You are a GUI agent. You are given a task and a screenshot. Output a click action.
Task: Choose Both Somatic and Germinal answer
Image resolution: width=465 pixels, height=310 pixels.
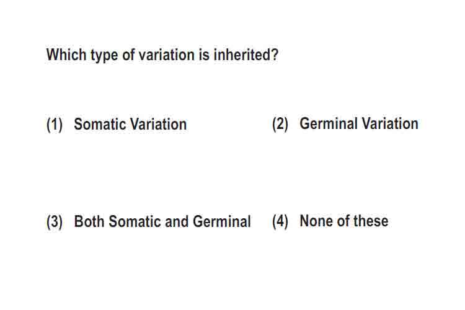[x=162, y=221]
